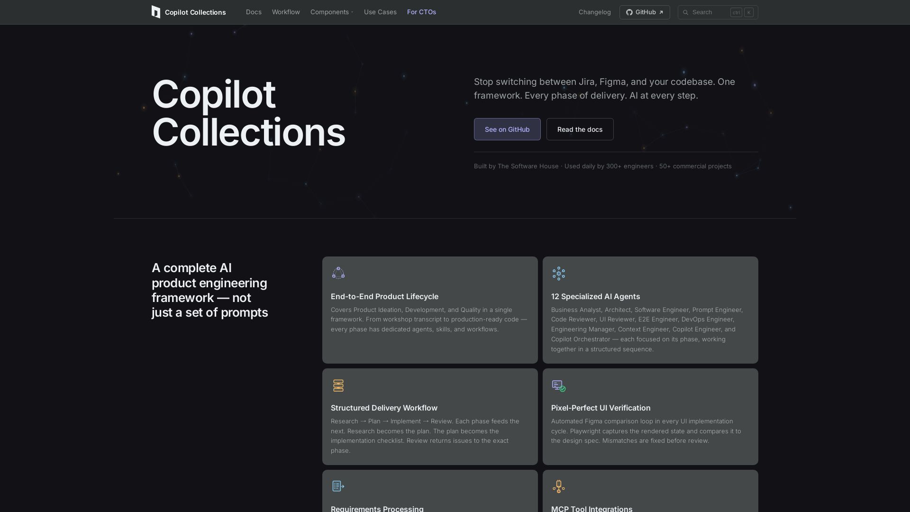Click the 12 Specialized AI Agents icon
Screen dimensions: 910x512
pos(559,273)
